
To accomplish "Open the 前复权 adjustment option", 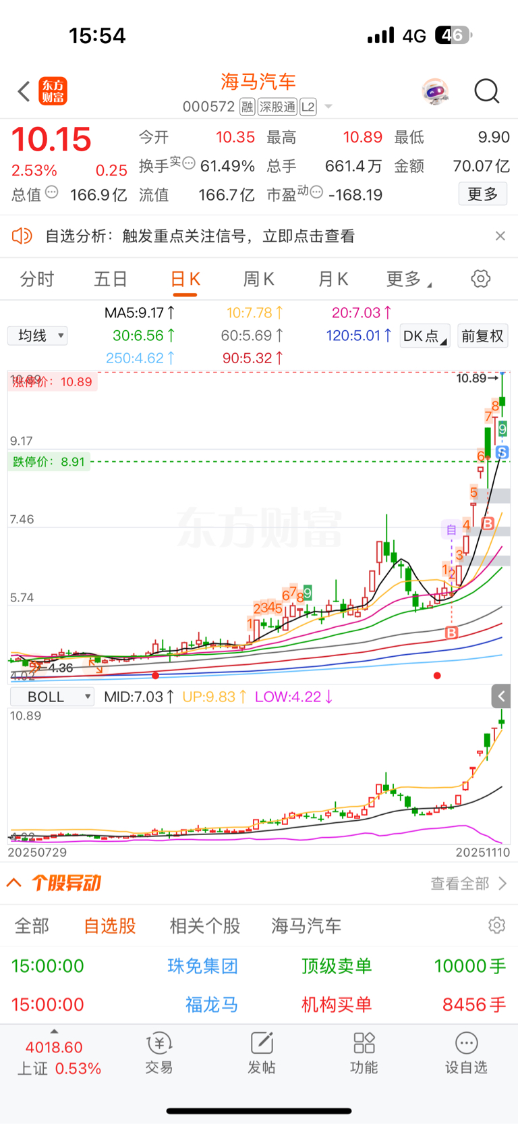I will (482, 336).
